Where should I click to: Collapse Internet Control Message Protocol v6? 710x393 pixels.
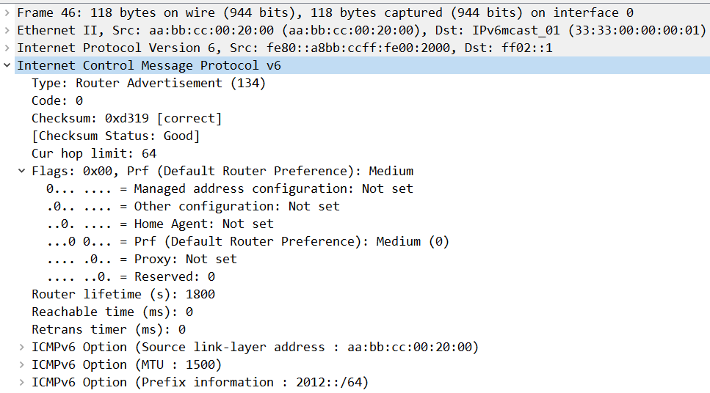tap(7, 65)
